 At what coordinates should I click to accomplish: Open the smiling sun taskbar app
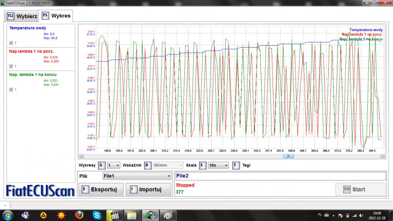61,215
